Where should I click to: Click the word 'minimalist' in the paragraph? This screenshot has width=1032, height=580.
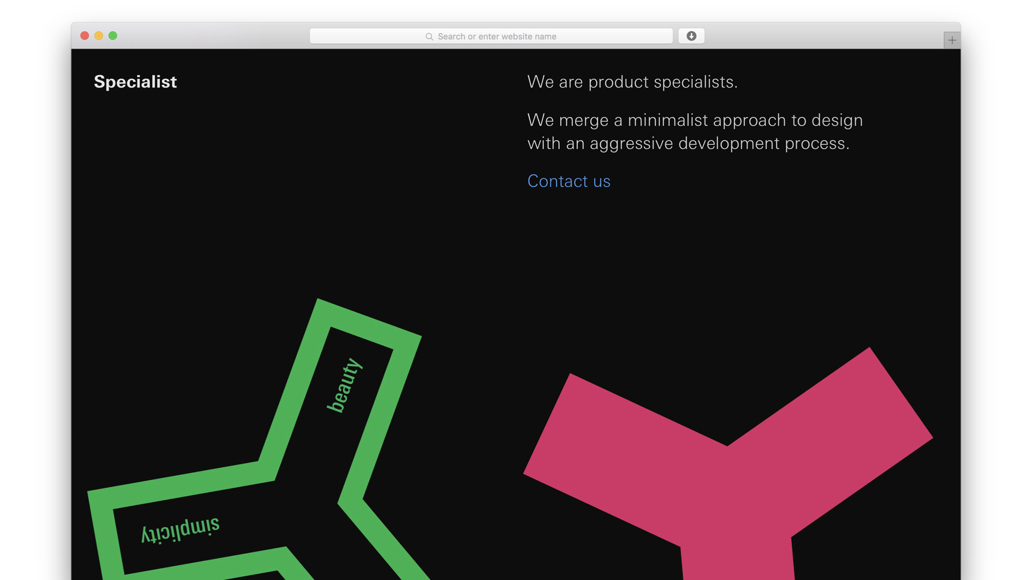(x=668, y=120)
